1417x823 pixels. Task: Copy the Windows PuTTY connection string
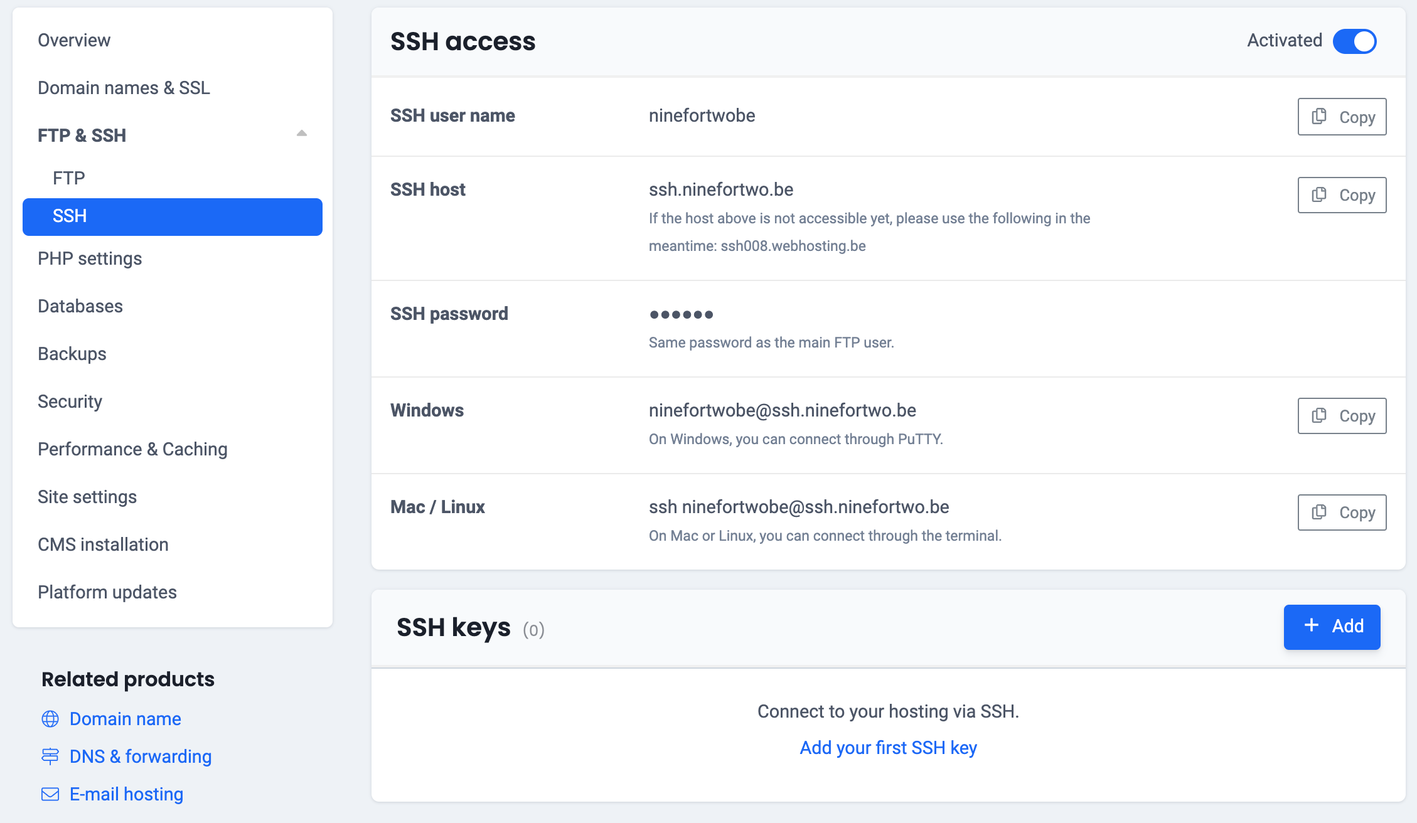click(1341, 415)
